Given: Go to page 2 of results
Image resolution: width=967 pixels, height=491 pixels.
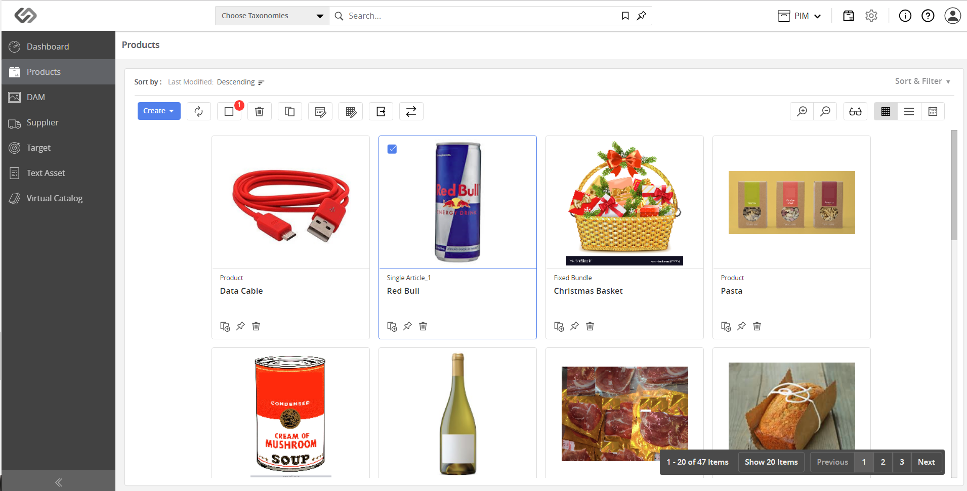Looking at the screenshot, I should (883, 462).
